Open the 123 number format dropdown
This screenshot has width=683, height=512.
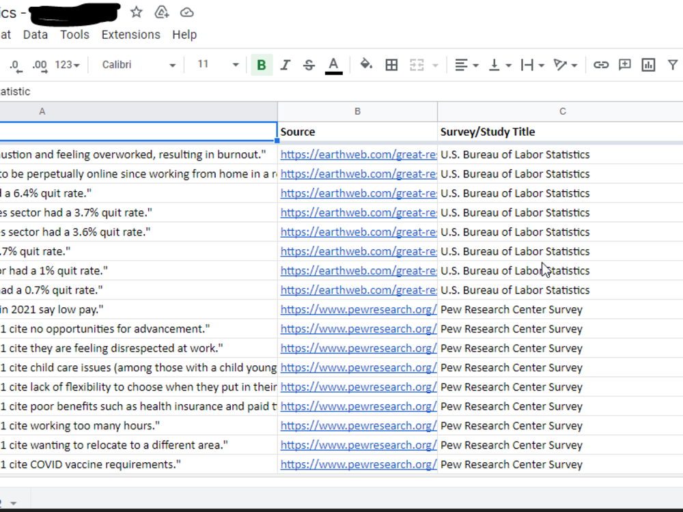pos(67,65)
